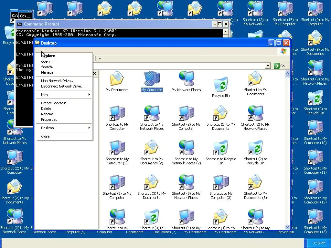The width and height of the screenshot is (331, 248).
Task: Select Shortcut (9) to My Computer desktop icon
Action: [315, 14]
